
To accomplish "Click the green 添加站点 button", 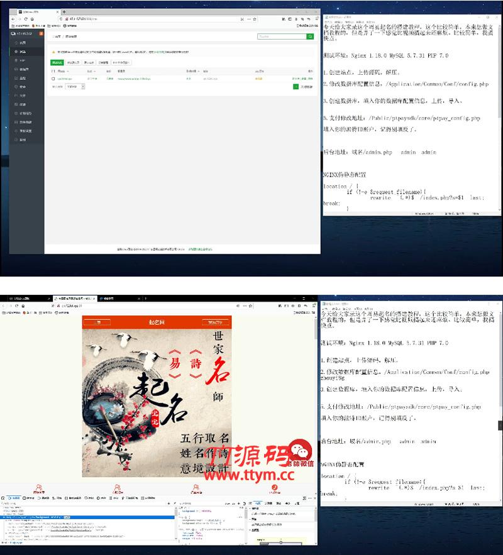I will point(57,63).
